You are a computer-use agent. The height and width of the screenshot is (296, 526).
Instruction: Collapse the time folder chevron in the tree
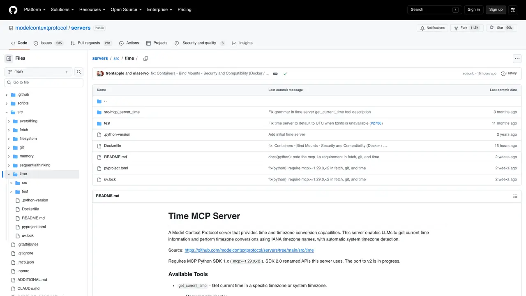coord(9,174)
